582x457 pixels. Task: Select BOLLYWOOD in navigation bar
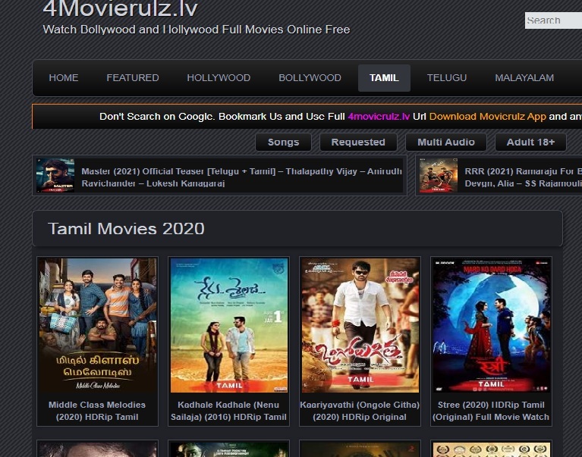click(310, 78)
